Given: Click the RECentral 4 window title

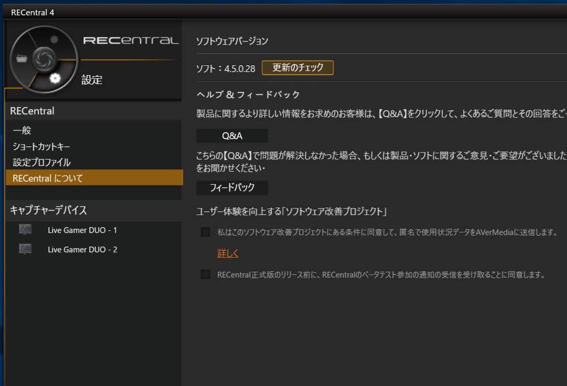Looking at the screenshot, I should coord(33,13).
